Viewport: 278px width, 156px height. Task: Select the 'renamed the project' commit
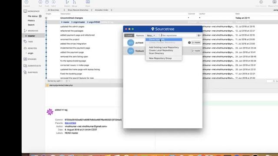(70, 39)
